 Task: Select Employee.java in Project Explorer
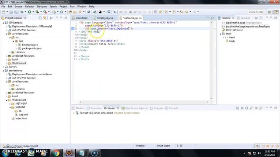pos(30,45)
